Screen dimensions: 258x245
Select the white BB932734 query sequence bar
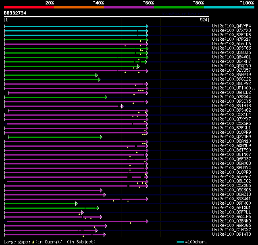pyautogui.click(x=106, y=17)
